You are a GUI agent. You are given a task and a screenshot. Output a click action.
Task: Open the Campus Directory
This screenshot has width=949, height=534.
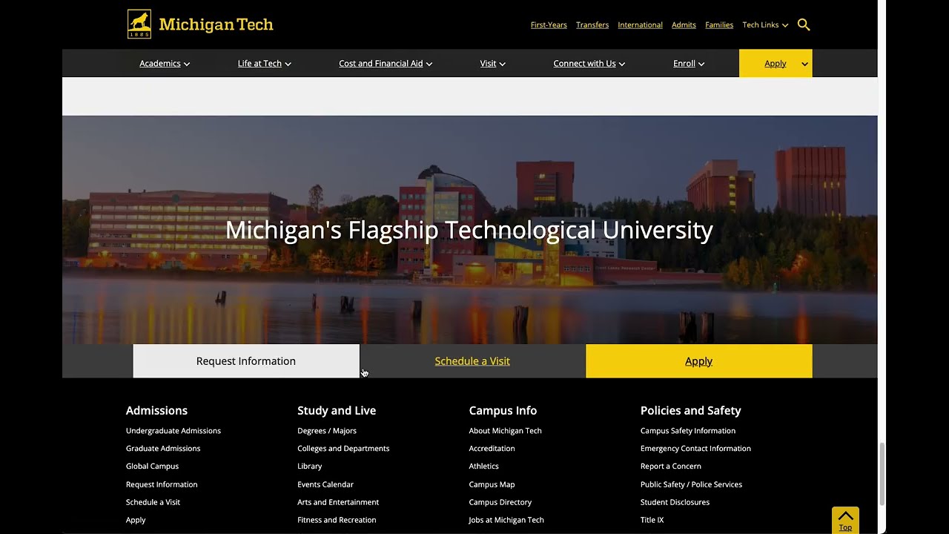point(500,502)
